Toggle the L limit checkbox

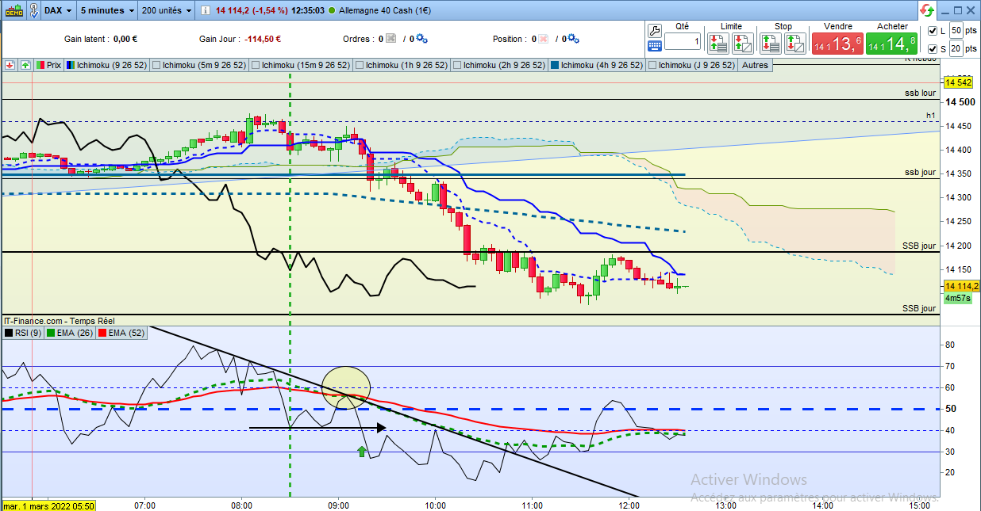point(932,31)
